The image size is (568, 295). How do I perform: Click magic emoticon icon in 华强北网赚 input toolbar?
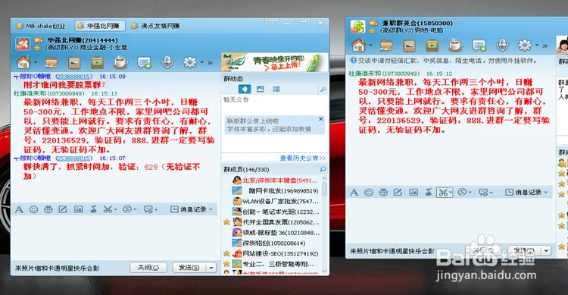[48, 209]
